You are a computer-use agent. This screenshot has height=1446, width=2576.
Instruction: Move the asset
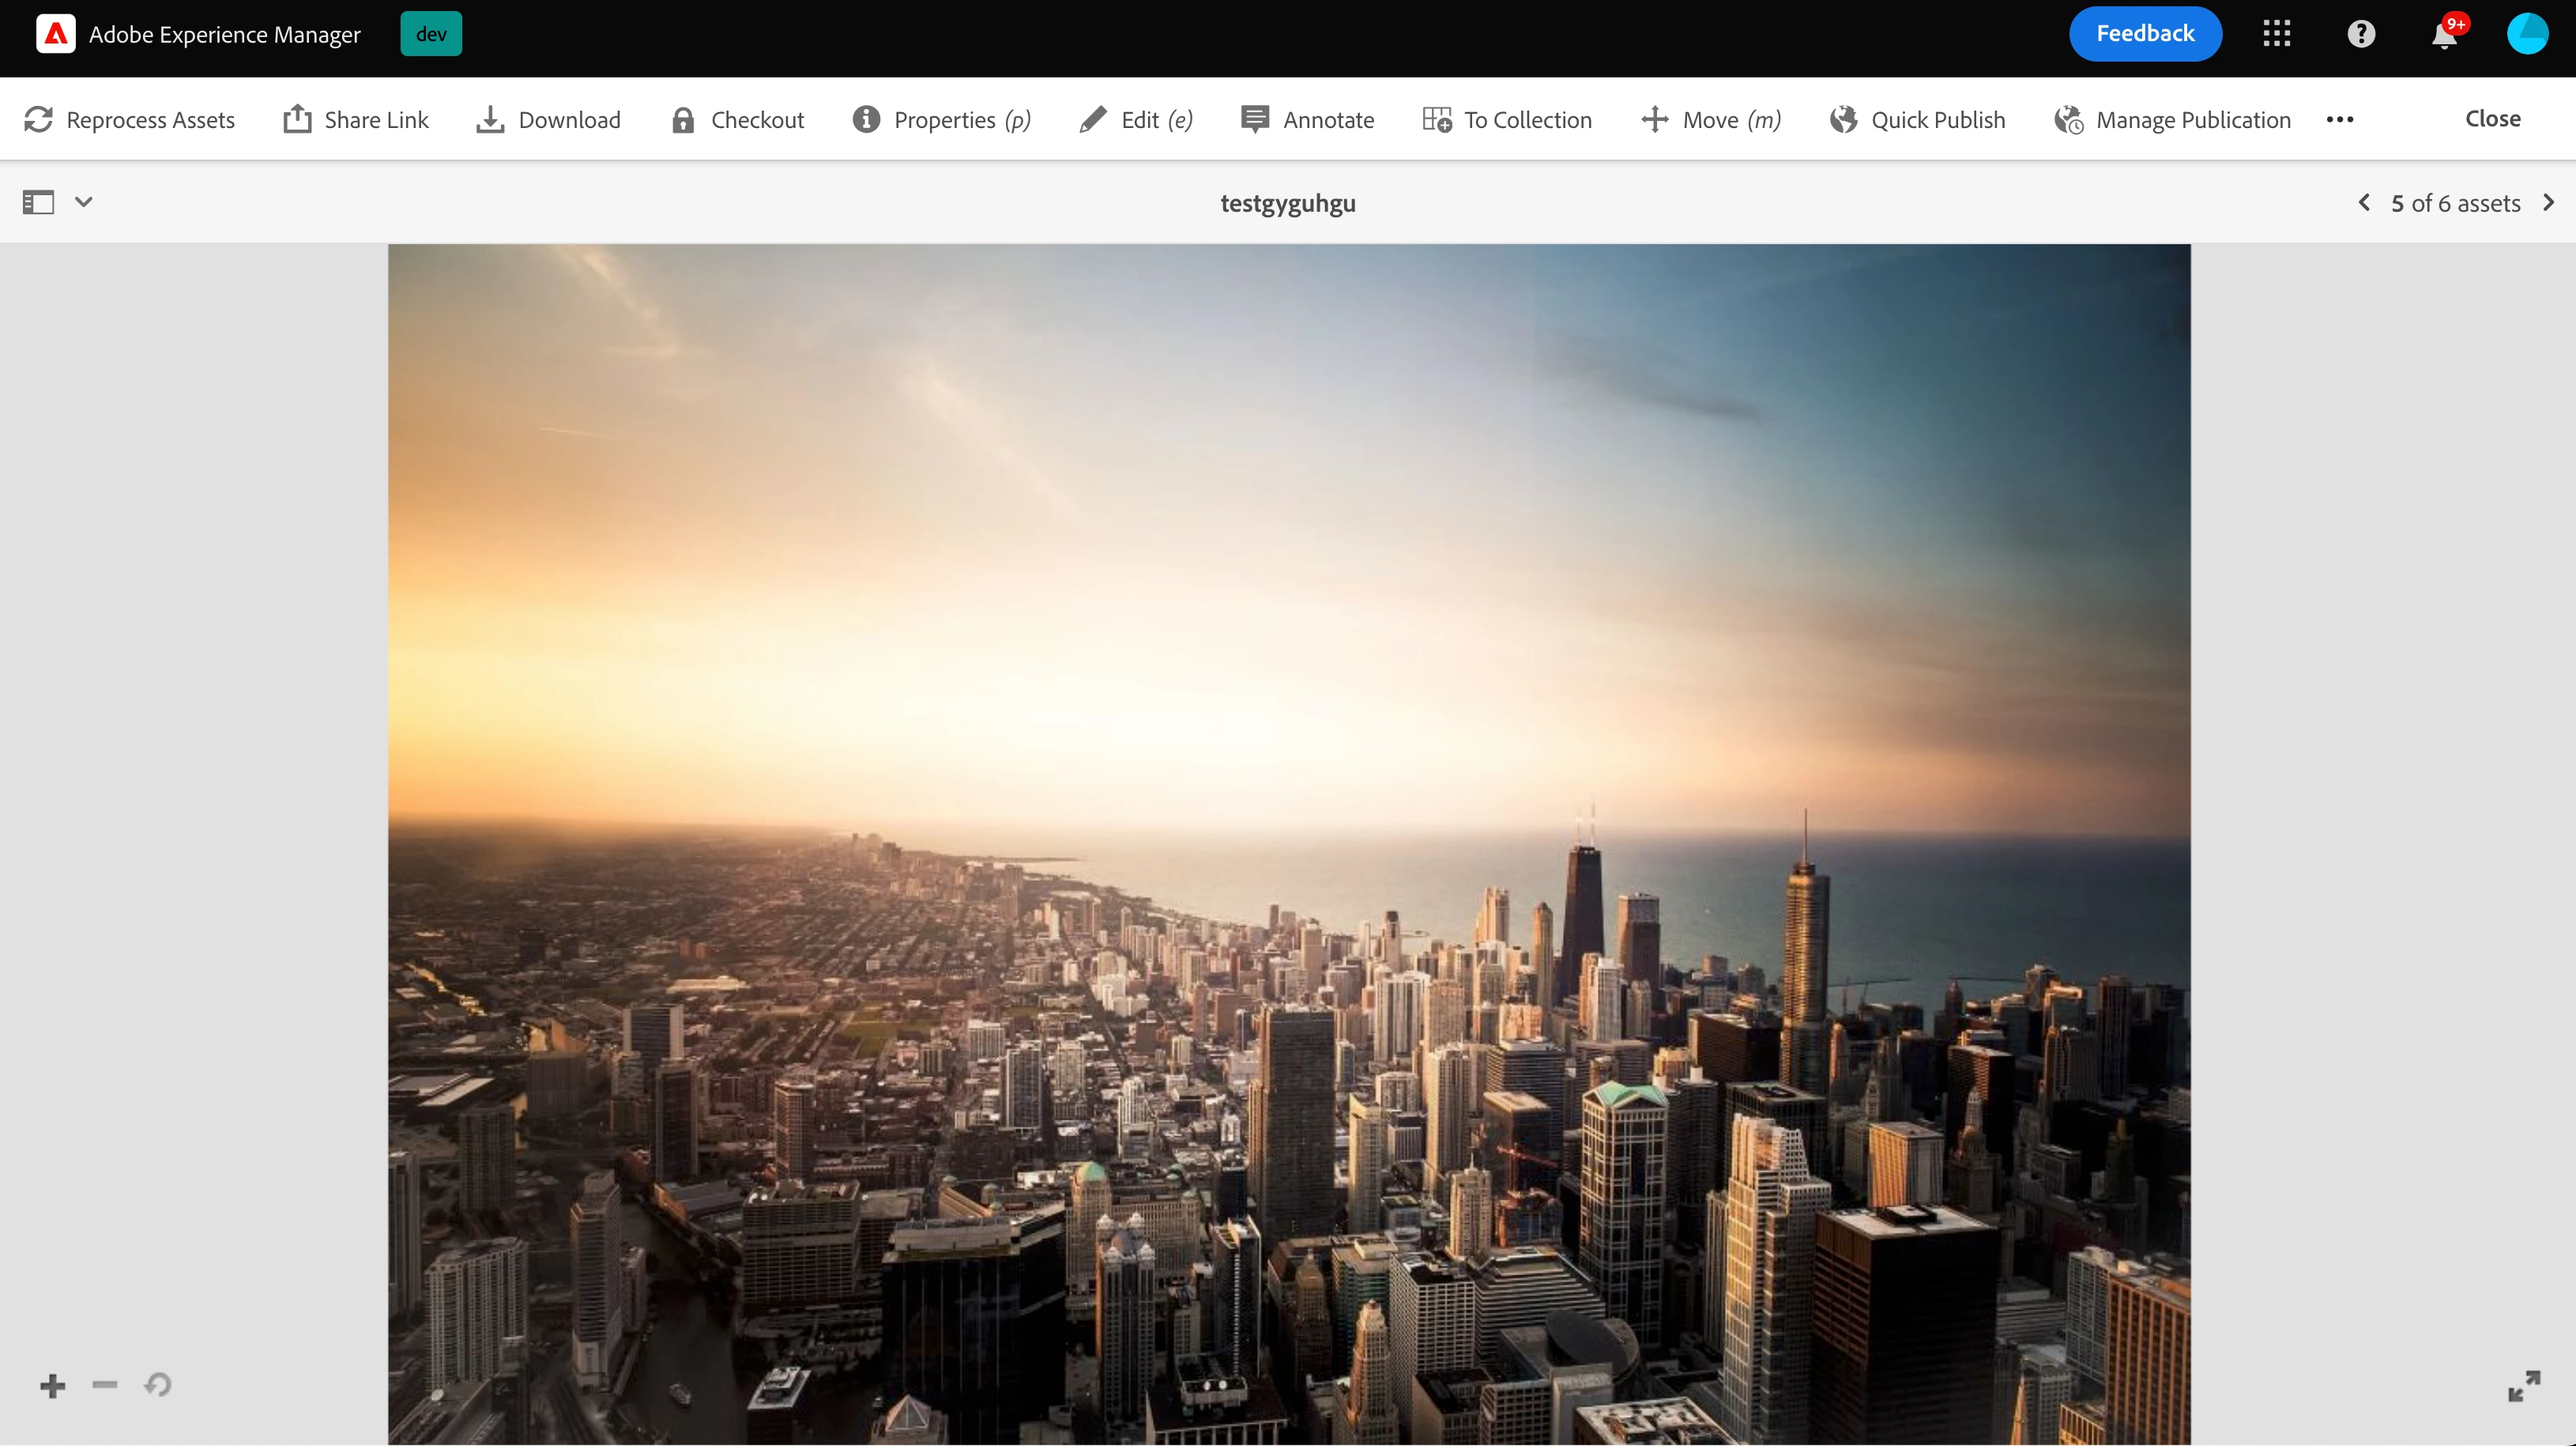pyautogui.click(x=1710, y=120)
